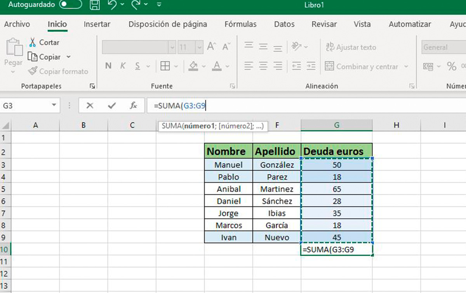
Task: Select row 5 header
Action: pos(5,189)
